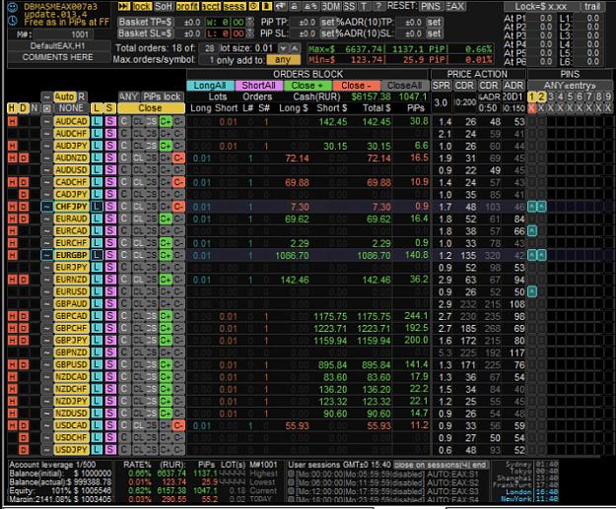Click the green C+ icon on the NZDUSD row

166,414
